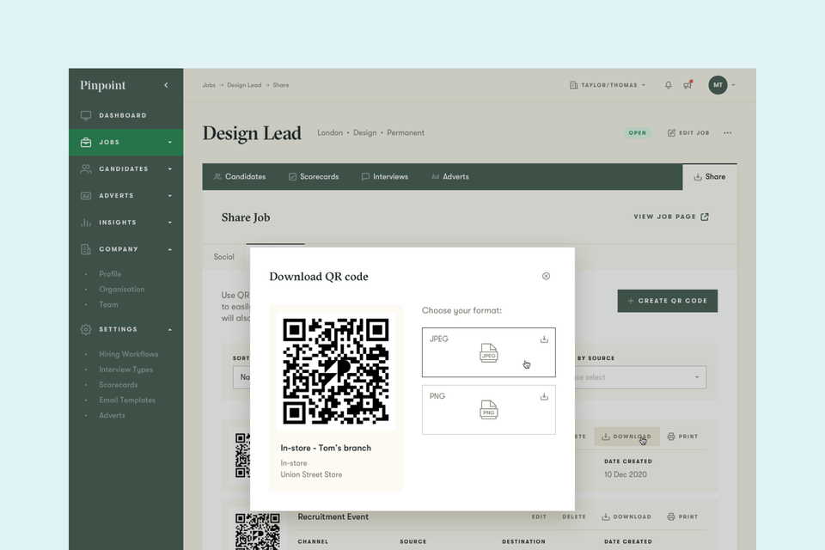
Task: Open the account dropdown arrow beside MT
Action: pyautogui.click(x=733, y=85)
